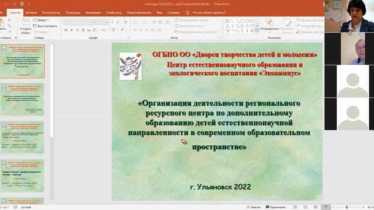Viewport: 374px width, 210px height.
Task: Click the increase list level icon
Action: click(x=160, y=22)
